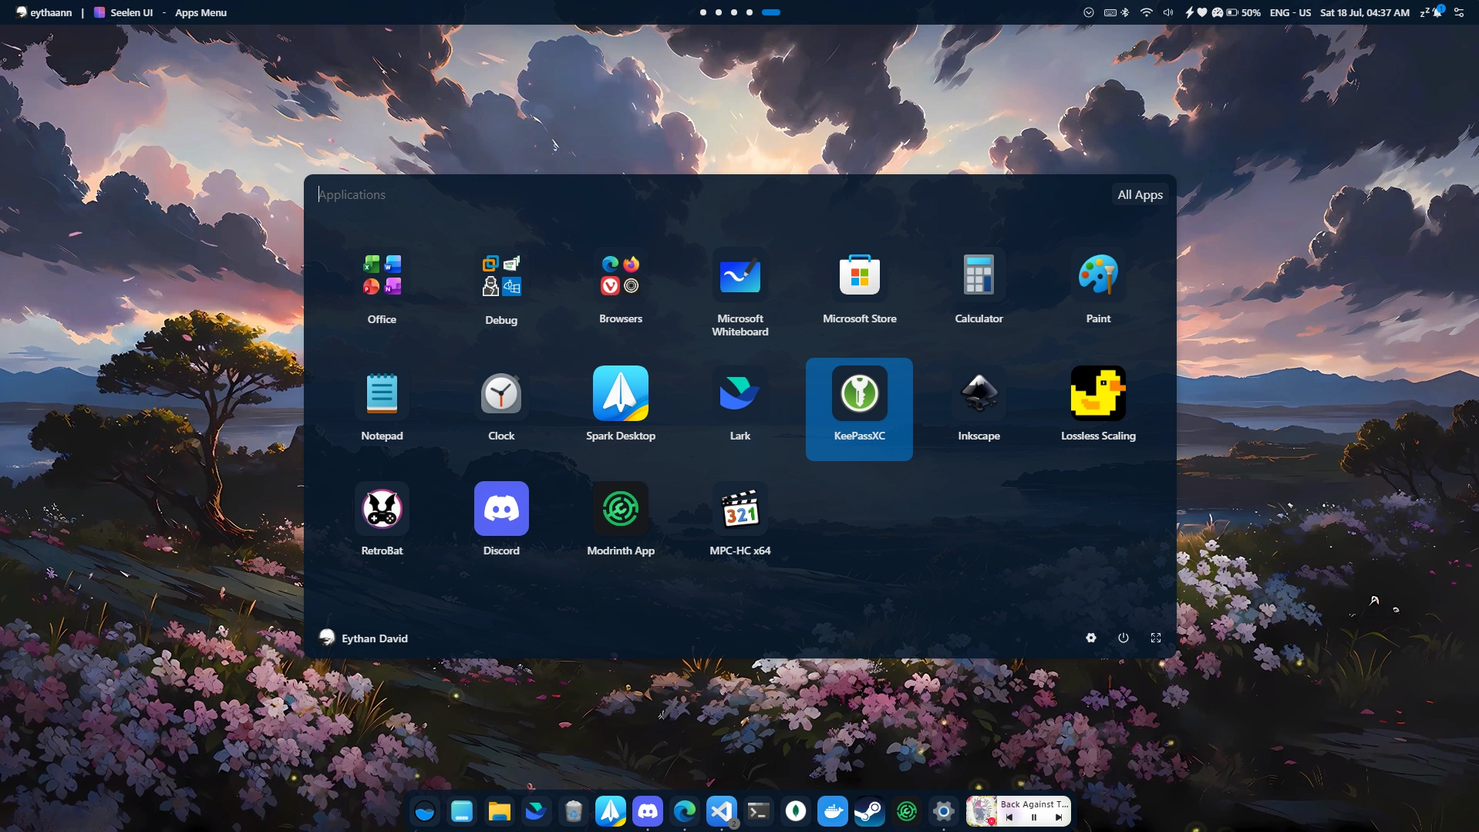Select the active fifth workspace indicator
The width and height of the screenshot is (1479, 832).
tap(771, 12)
